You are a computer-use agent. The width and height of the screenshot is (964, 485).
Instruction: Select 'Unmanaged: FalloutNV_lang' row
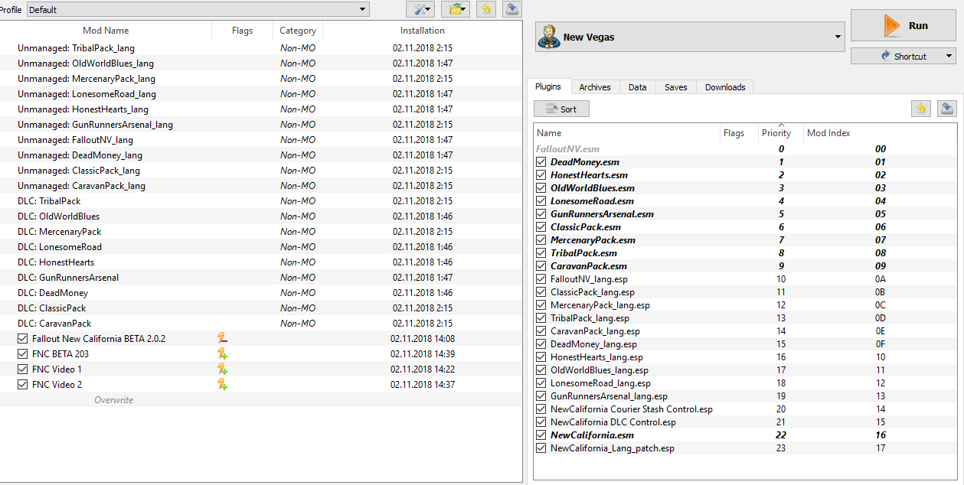[261, 139]
